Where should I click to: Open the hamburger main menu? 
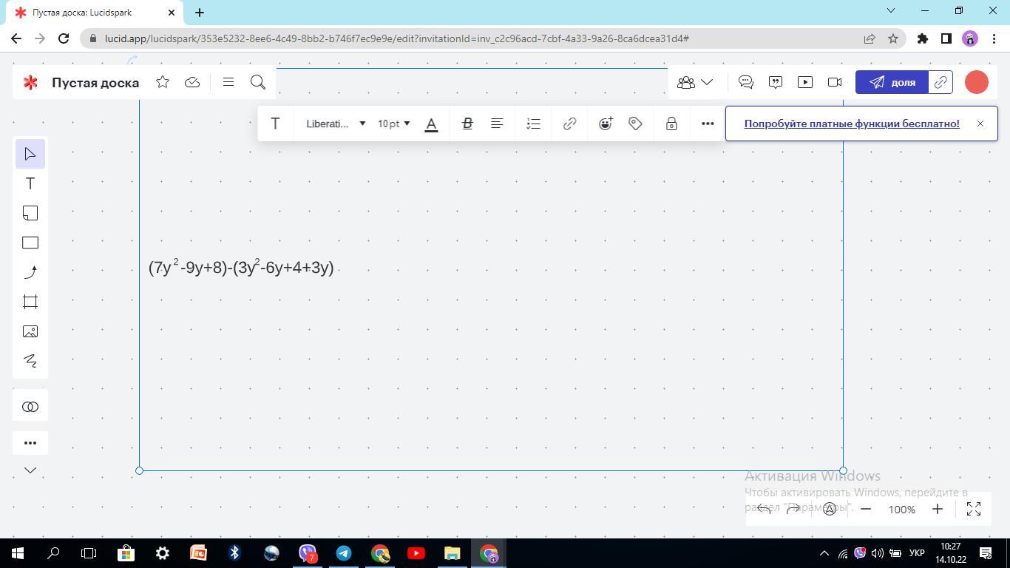tap(228, 82)
